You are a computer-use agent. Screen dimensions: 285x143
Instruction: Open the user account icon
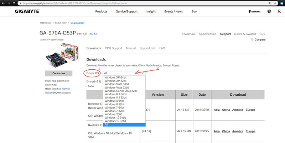coord(279,11)
